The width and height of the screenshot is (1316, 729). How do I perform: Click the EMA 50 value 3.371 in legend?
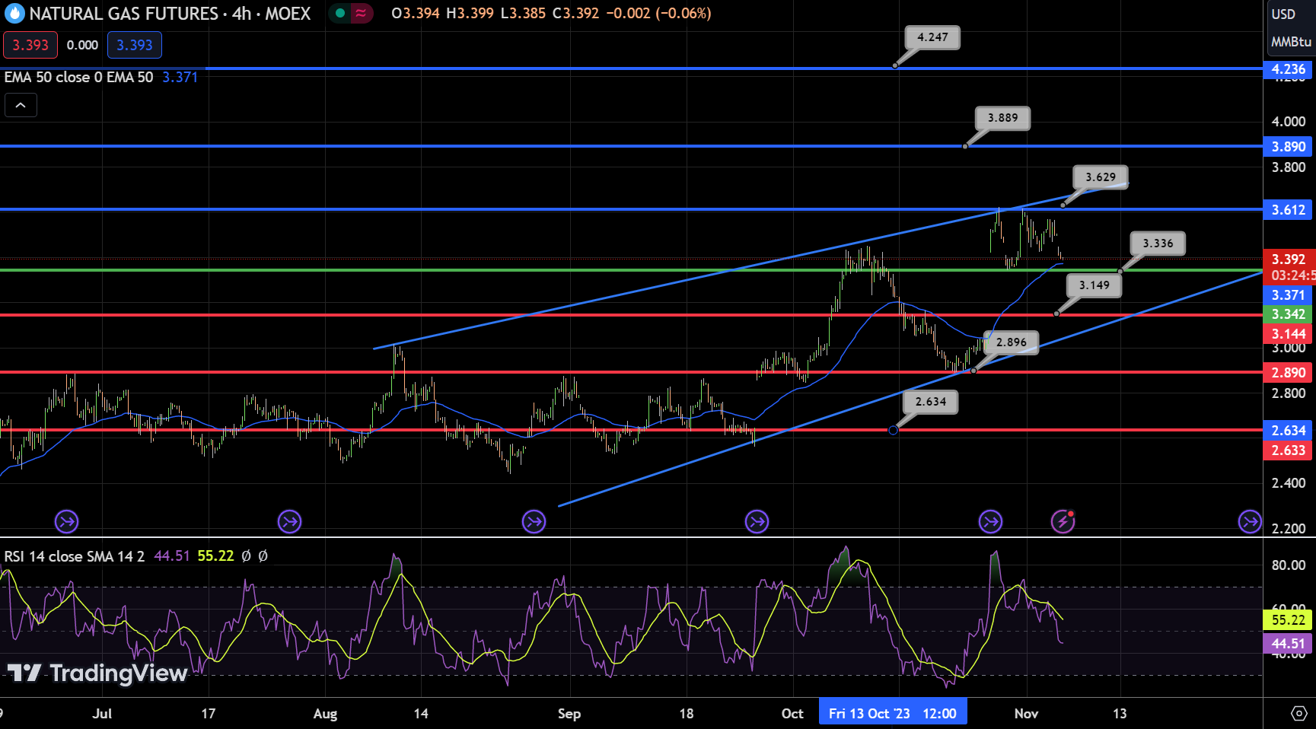click(x=180, y=77)
